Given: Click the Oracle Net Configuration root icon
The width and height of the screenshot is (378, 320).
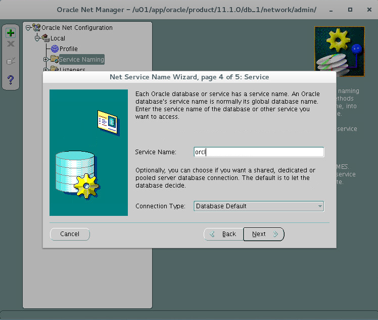Looking at the screenshot, I should (x=36, y=27).
